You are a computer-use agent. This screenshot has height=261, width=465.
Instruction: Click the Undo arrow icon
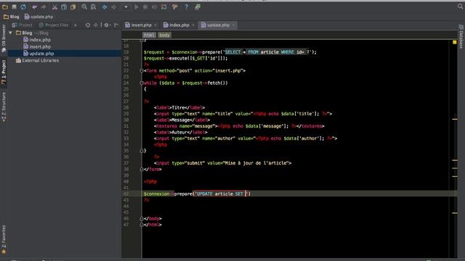click(35, 7)
